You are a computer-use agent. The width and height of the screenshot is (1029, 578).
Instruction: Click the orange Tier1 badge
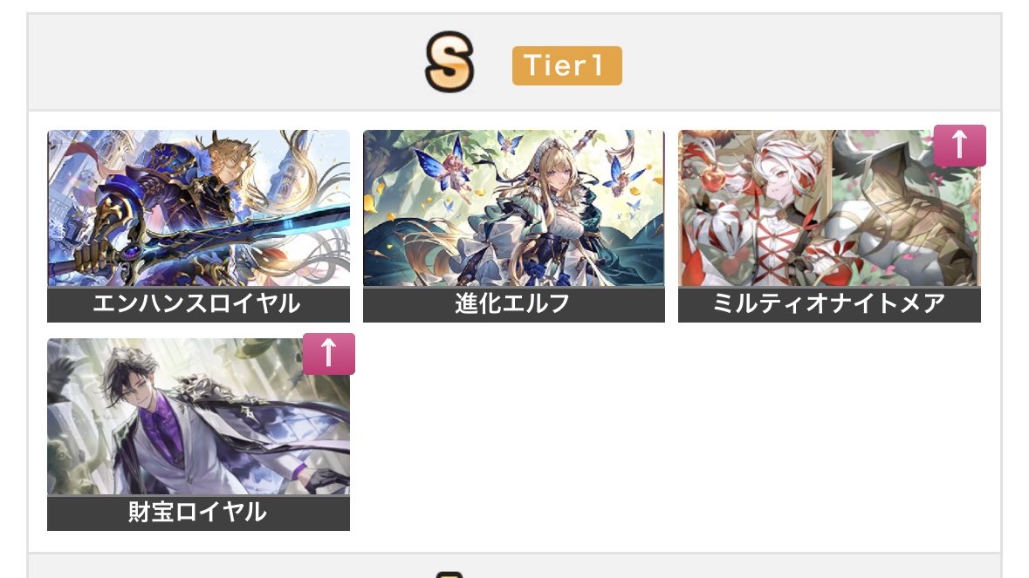click(x=567, y=65)
